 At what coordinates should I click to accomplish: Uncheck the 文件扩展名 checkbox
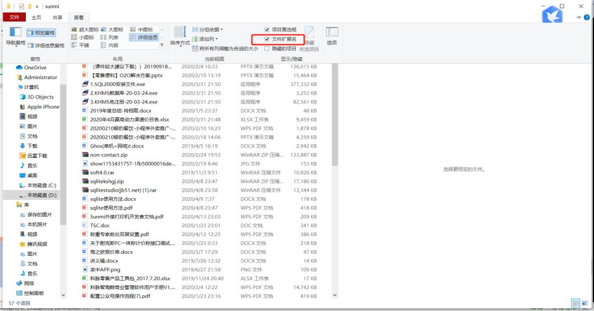click(267, 39)
